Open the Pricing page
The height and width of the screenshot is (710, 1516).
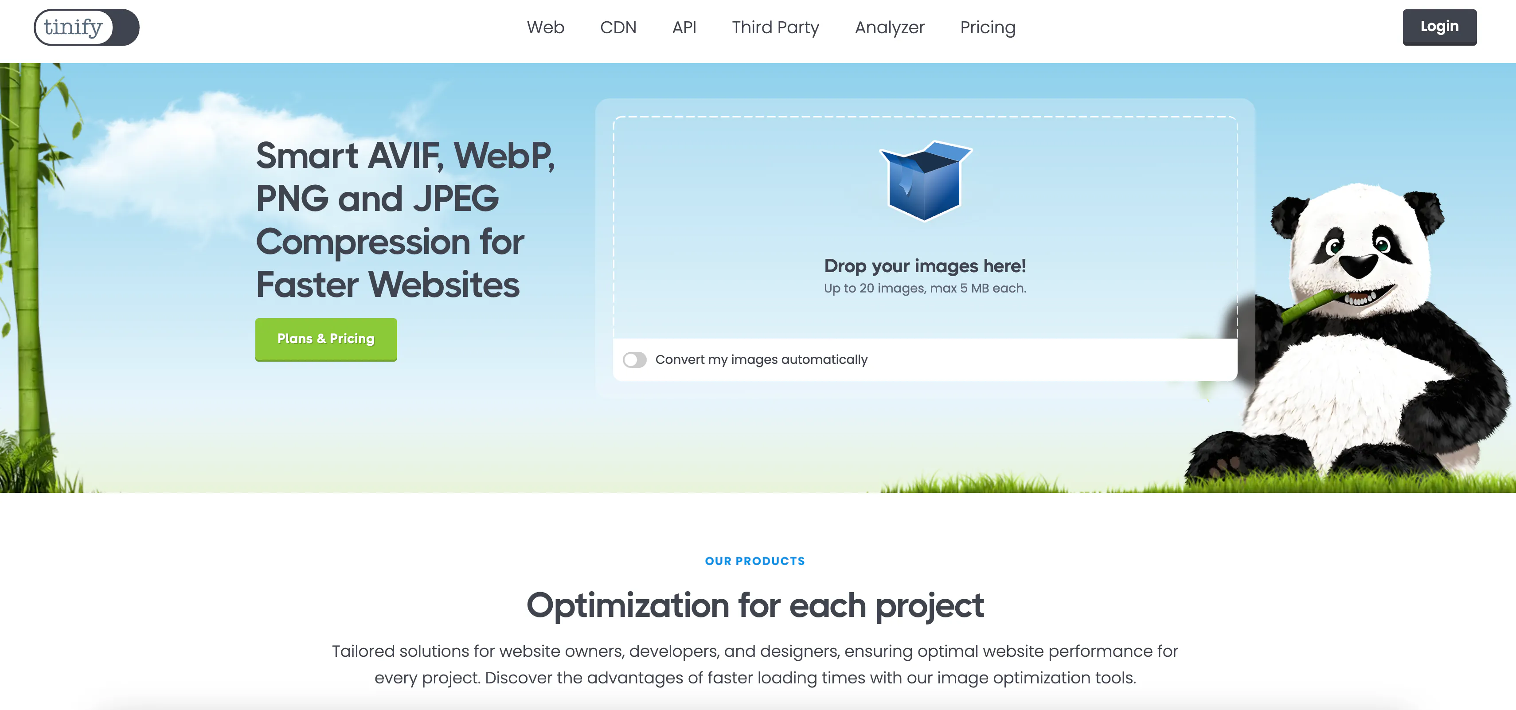coord(988,27)
